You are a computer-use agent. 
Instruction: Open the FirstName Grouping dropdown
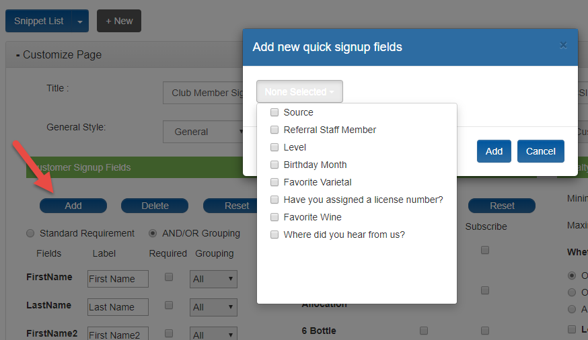(x=213, y=279)
